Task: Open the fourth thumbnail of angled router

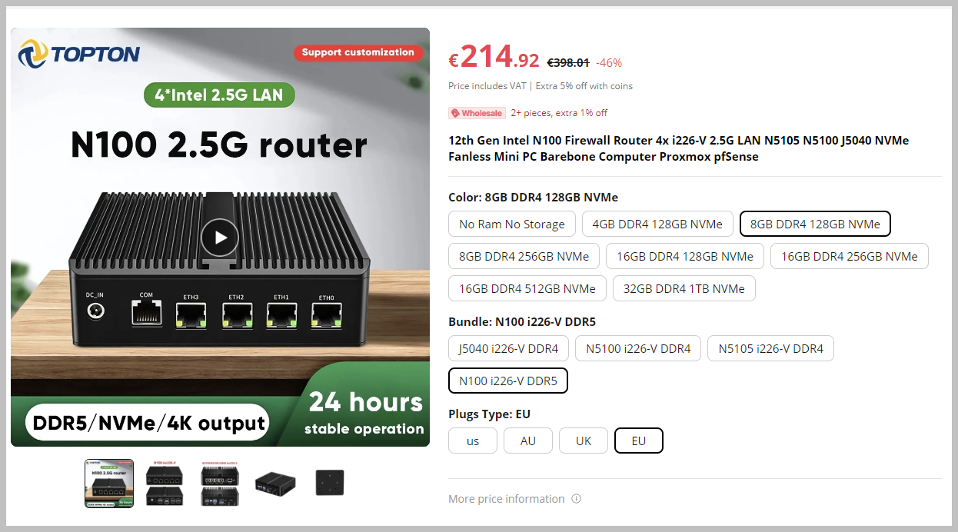Action: pyautogui.click(x=275, y=484)
